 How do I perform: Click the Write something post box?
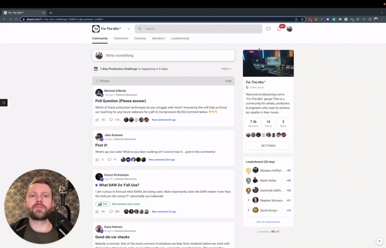164,56
